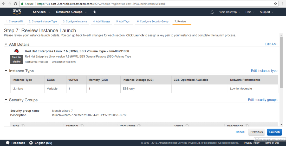286x146 pixels.
Task: Click the pin shortcut icon in navbar
Action: coord(95,12)
